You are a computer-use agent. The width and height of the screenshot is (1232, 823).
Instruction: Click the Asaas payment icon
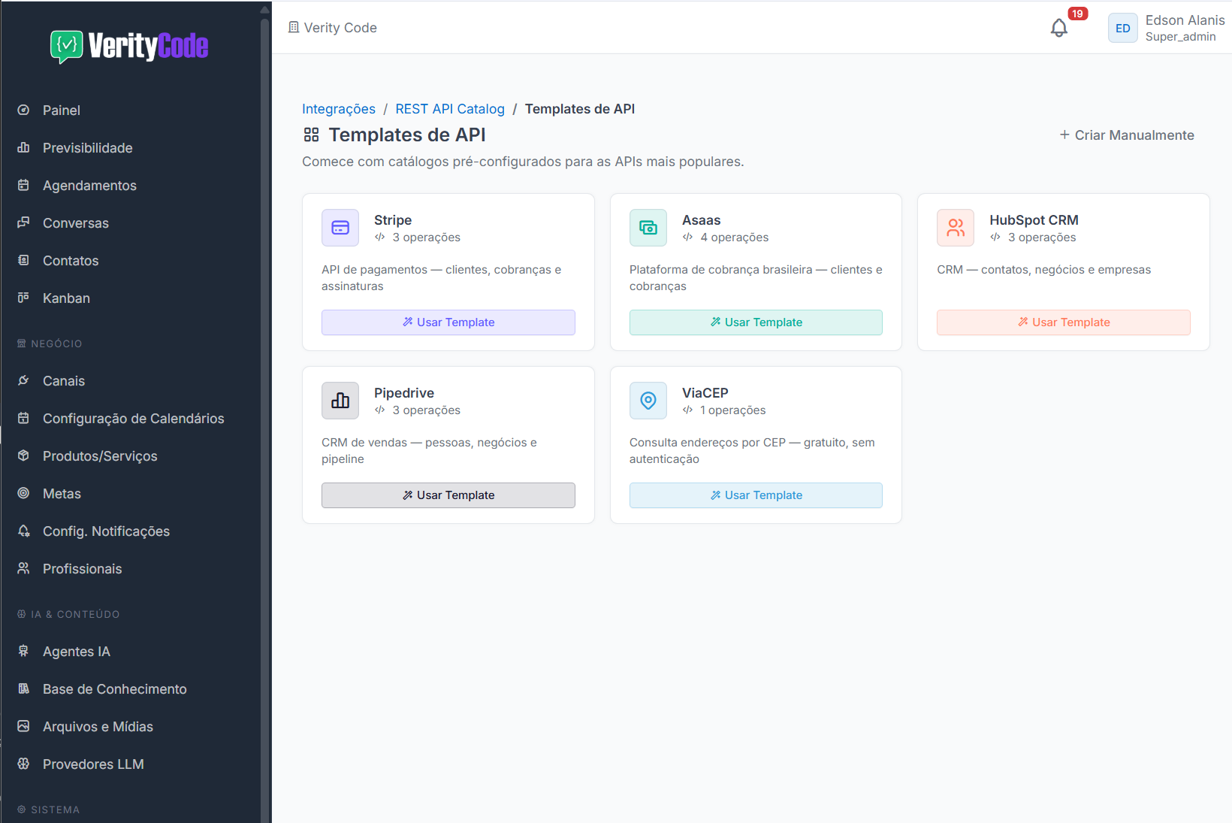(648, 228)
